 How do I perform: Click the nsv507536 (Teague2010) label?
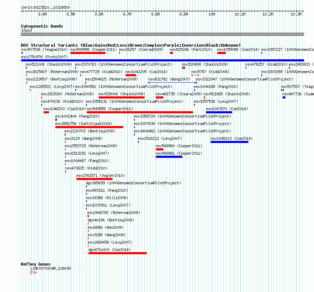(x=44, y=49)
